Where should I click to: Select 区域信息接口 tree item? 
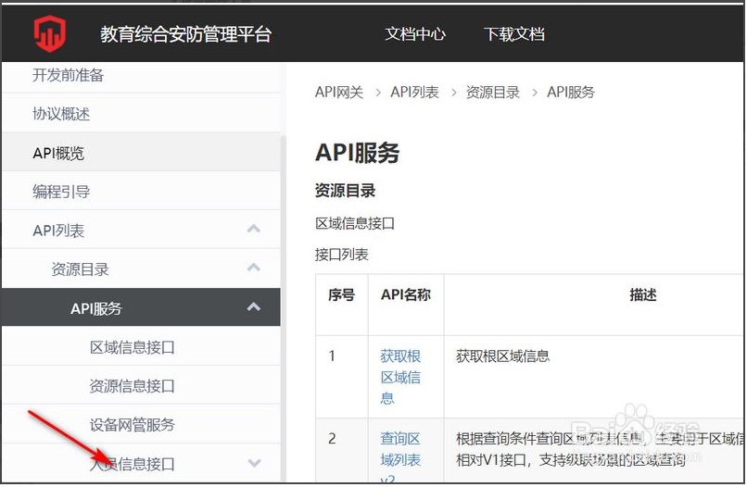pyautogui.click(x=132, y=347)
